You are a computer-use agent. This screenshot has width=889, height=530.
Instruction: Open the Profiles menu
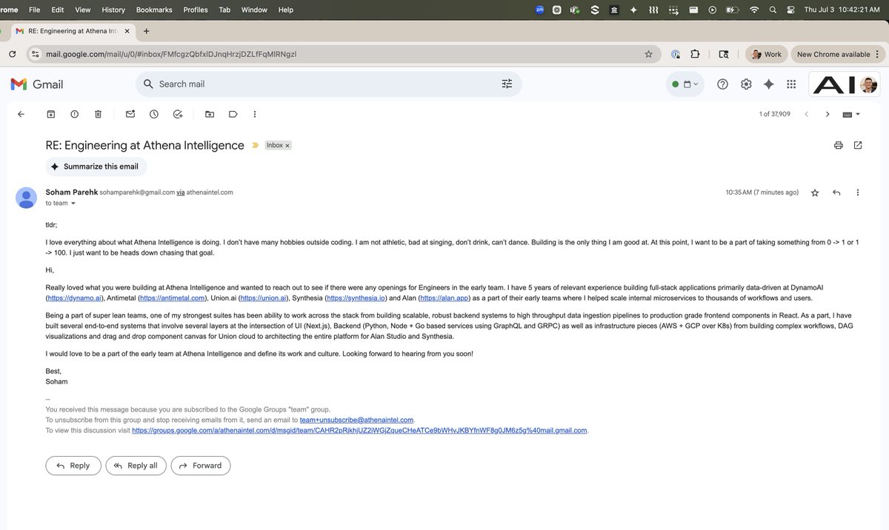(196, 10)
